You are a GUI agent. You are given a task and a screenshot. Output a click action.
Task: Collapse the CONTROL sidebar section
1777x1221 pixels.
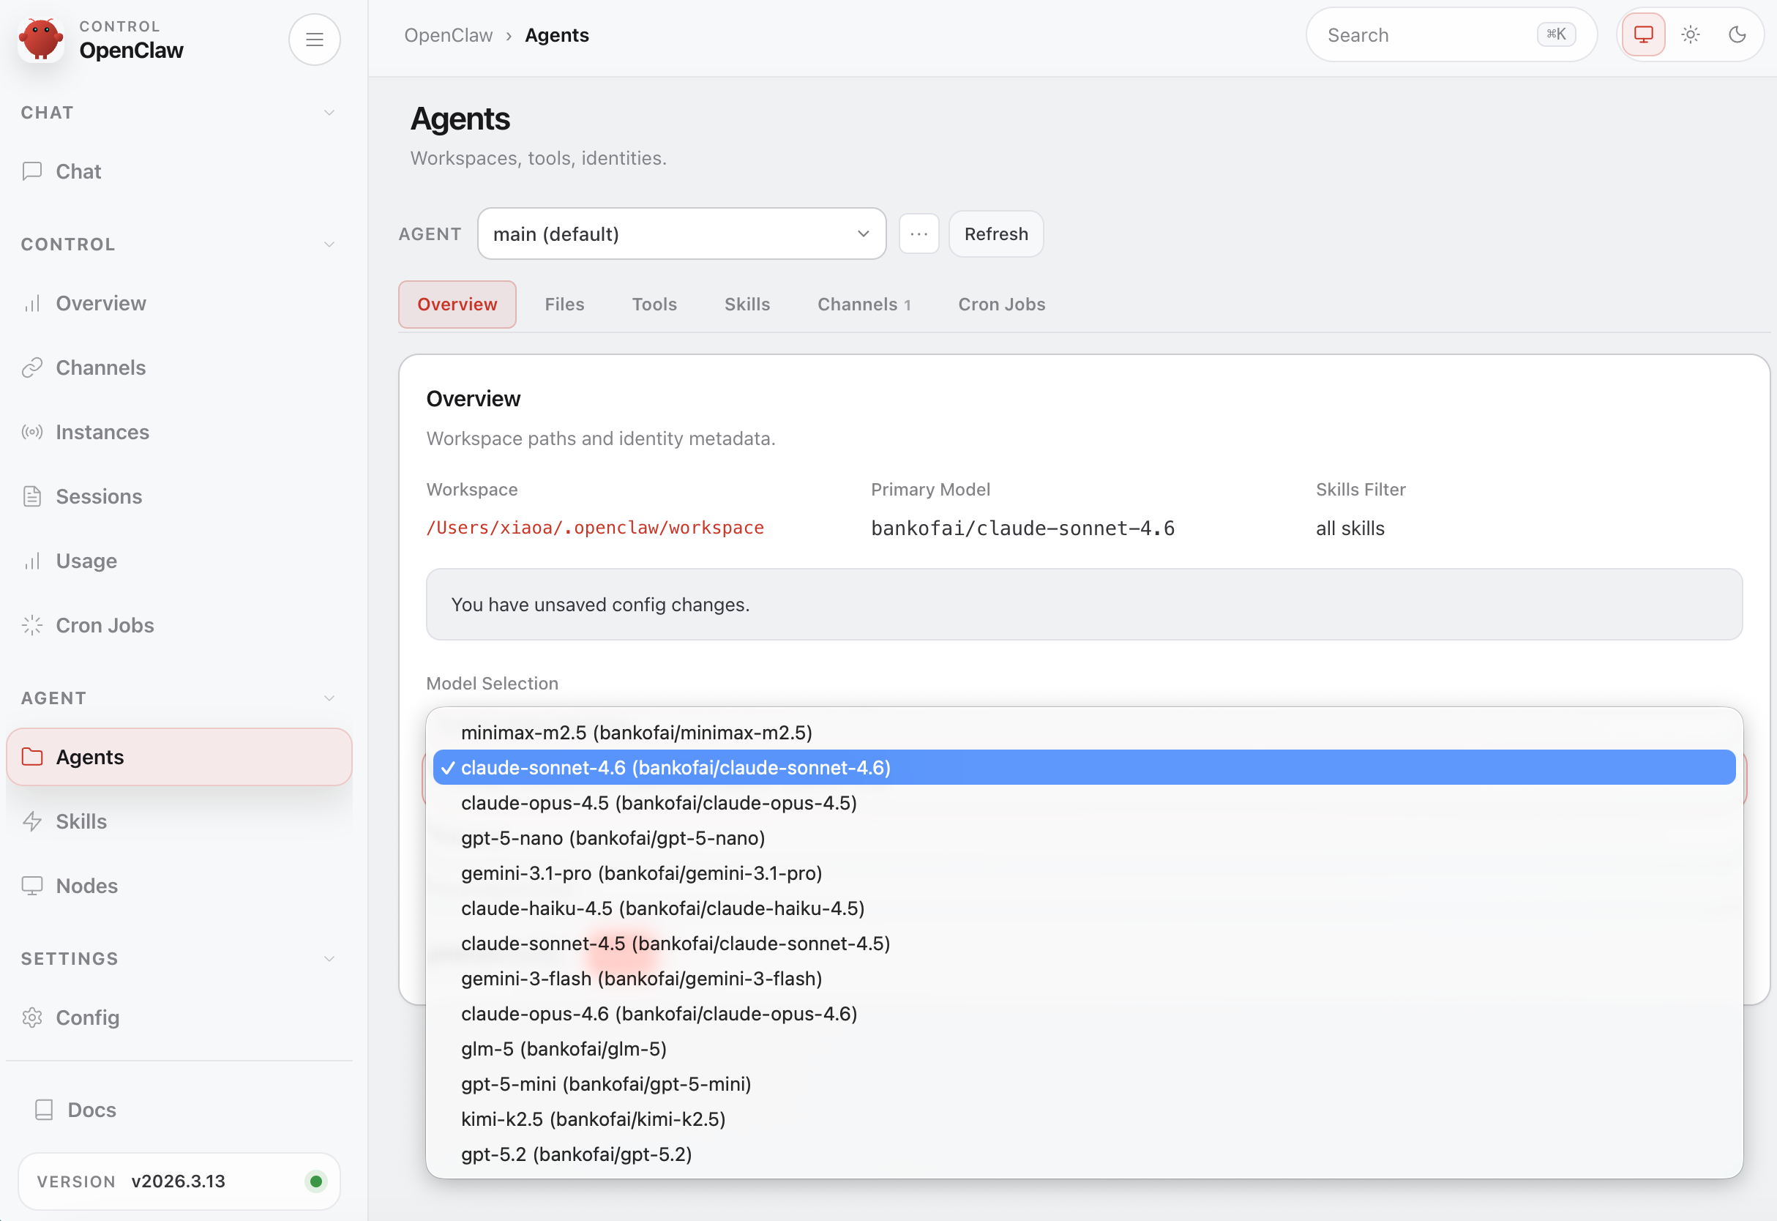329,244
